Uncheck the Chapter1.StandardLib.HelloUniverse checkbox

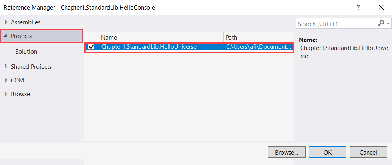click(x=92, y=47)
